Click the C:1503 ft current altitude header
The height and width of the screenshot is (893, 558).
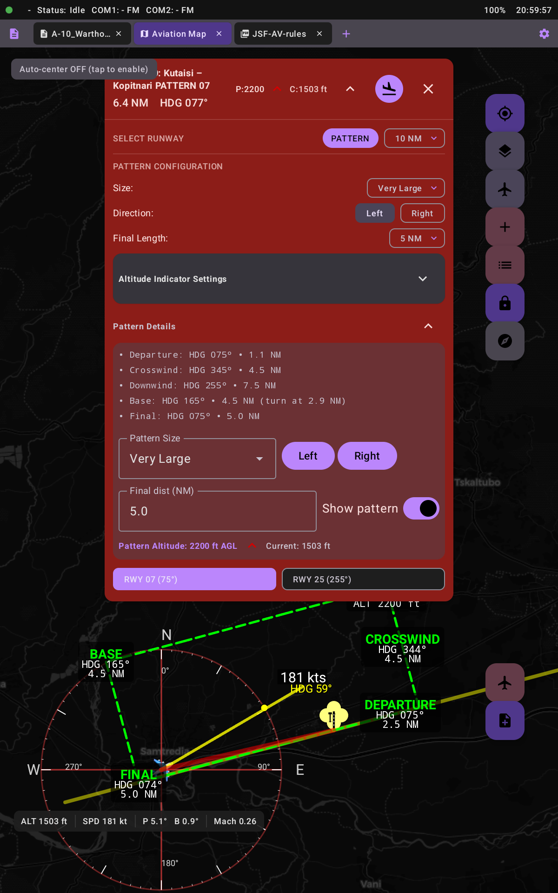(308, 89)
